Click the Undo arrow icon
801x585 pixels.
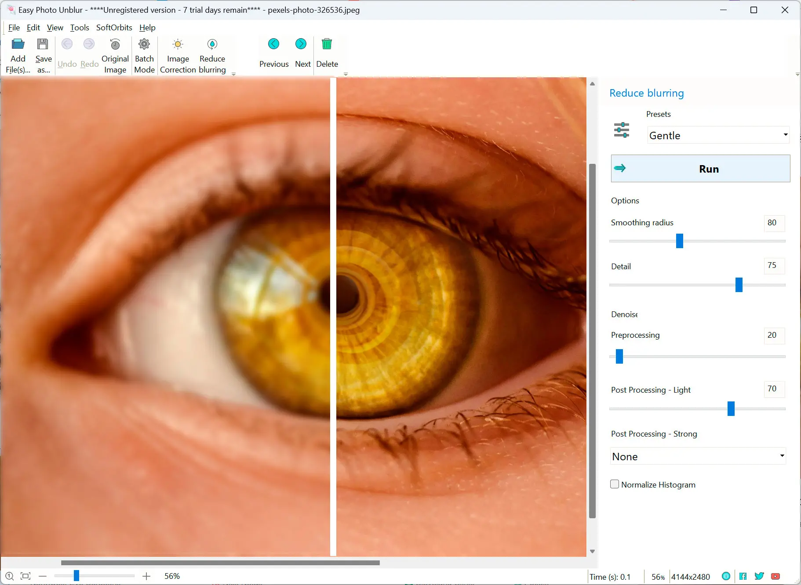(67, 44)
